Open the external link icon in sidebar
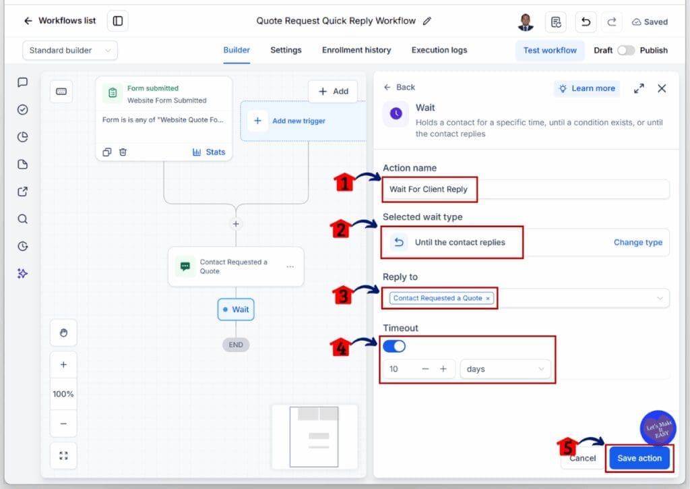The height and width of the screenshot is (489, 690). click(x=22, y=192)
